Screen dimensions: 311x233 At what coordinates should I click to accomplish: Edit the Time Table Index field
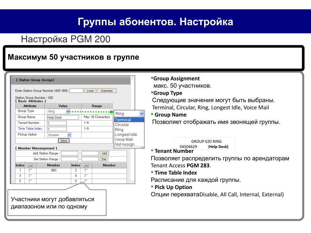(57, 129)
